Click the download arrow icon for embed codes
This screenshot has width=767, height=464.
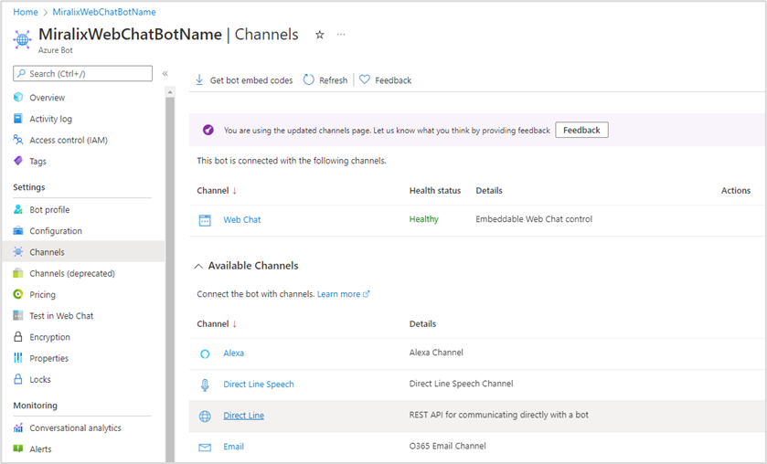click(x=199, y=79)
